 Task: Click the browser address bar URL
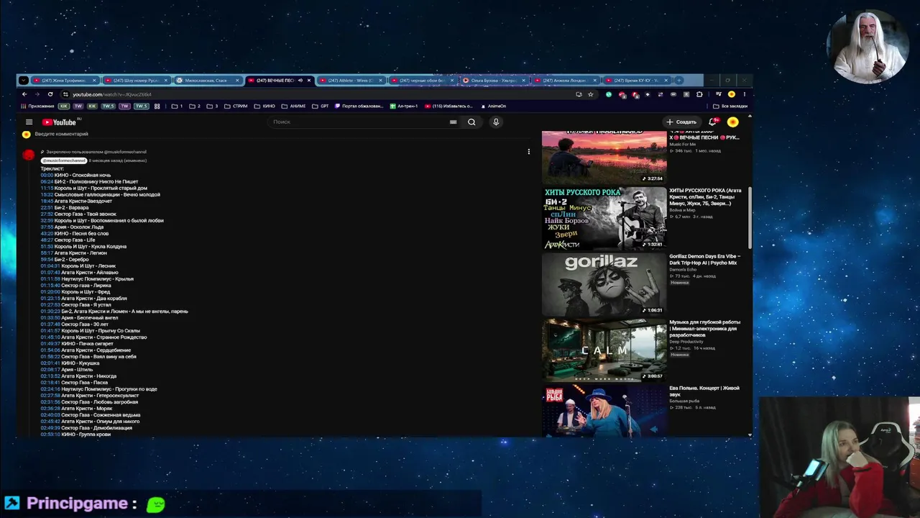(x=112, y=94)
